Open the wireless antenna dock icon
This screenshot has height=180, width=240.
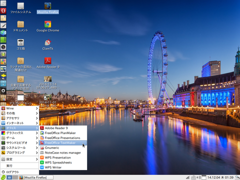pyautogui.click(x=3, y=83)
